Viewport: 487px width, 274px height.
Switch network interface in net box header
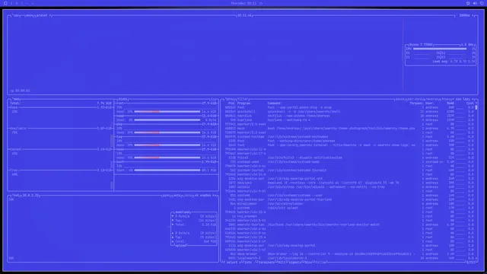coord(205,196)
